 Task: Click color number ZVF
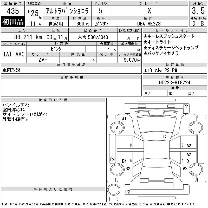[43, 60]
